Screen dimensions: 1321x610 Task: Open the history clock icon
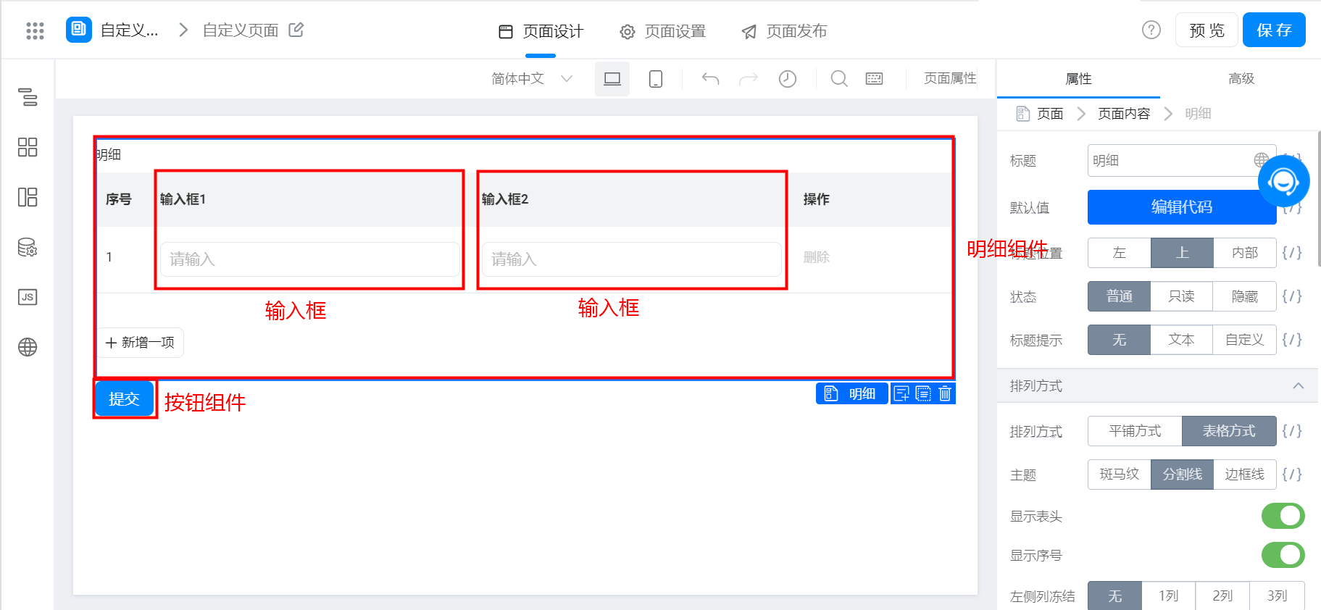[787, 78]
